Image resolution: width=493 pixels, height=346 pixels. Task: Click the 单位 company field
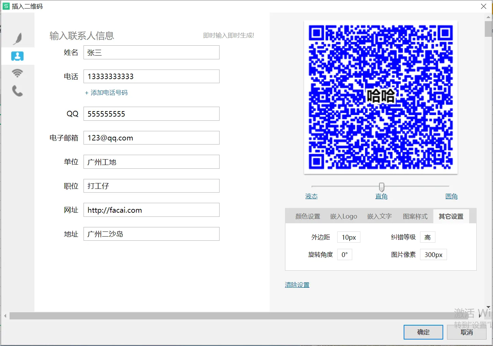click(x=151, y=162)
